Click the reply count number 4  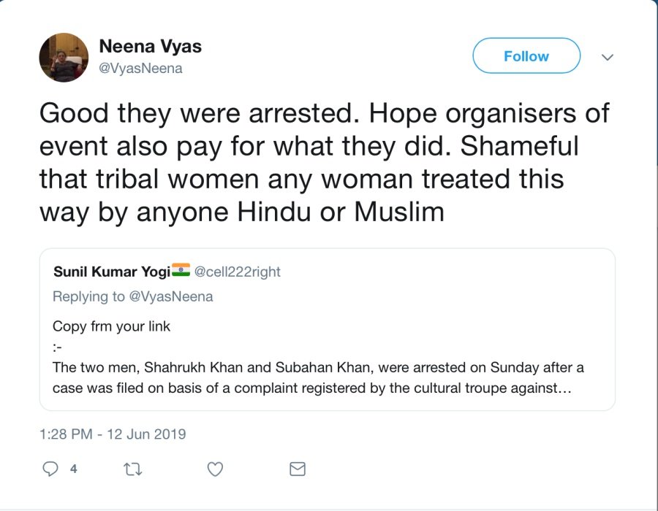click(x=74, y=469)
